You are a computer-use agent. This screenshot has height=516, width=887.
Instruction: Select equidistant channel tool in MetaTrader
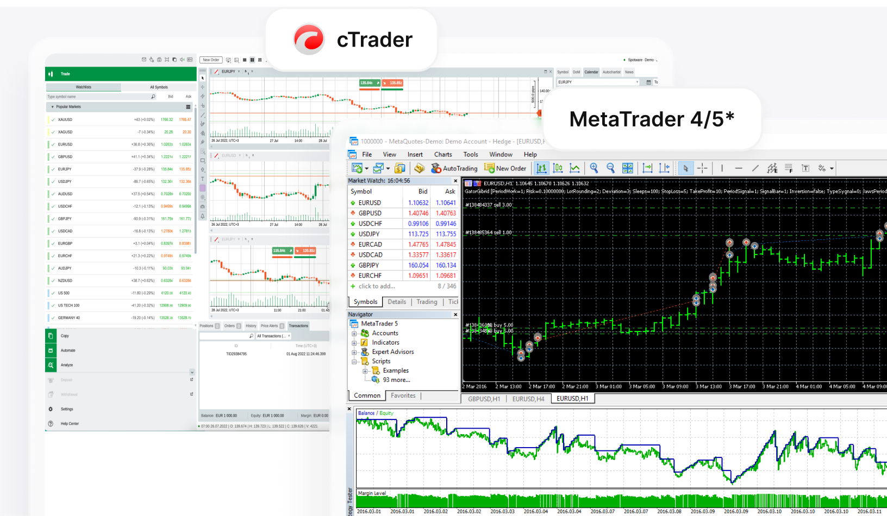point(772,168)
